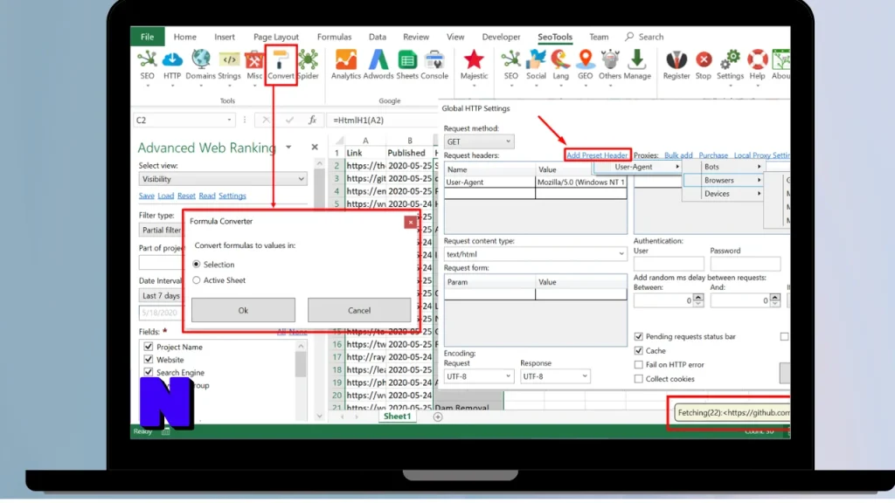Click the Bulk add proxies link

pos(678,155)
